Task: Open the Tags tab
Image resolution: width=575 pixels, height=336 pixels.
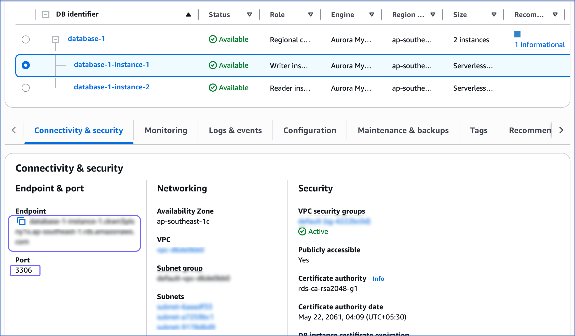Action: click(479, 130)
